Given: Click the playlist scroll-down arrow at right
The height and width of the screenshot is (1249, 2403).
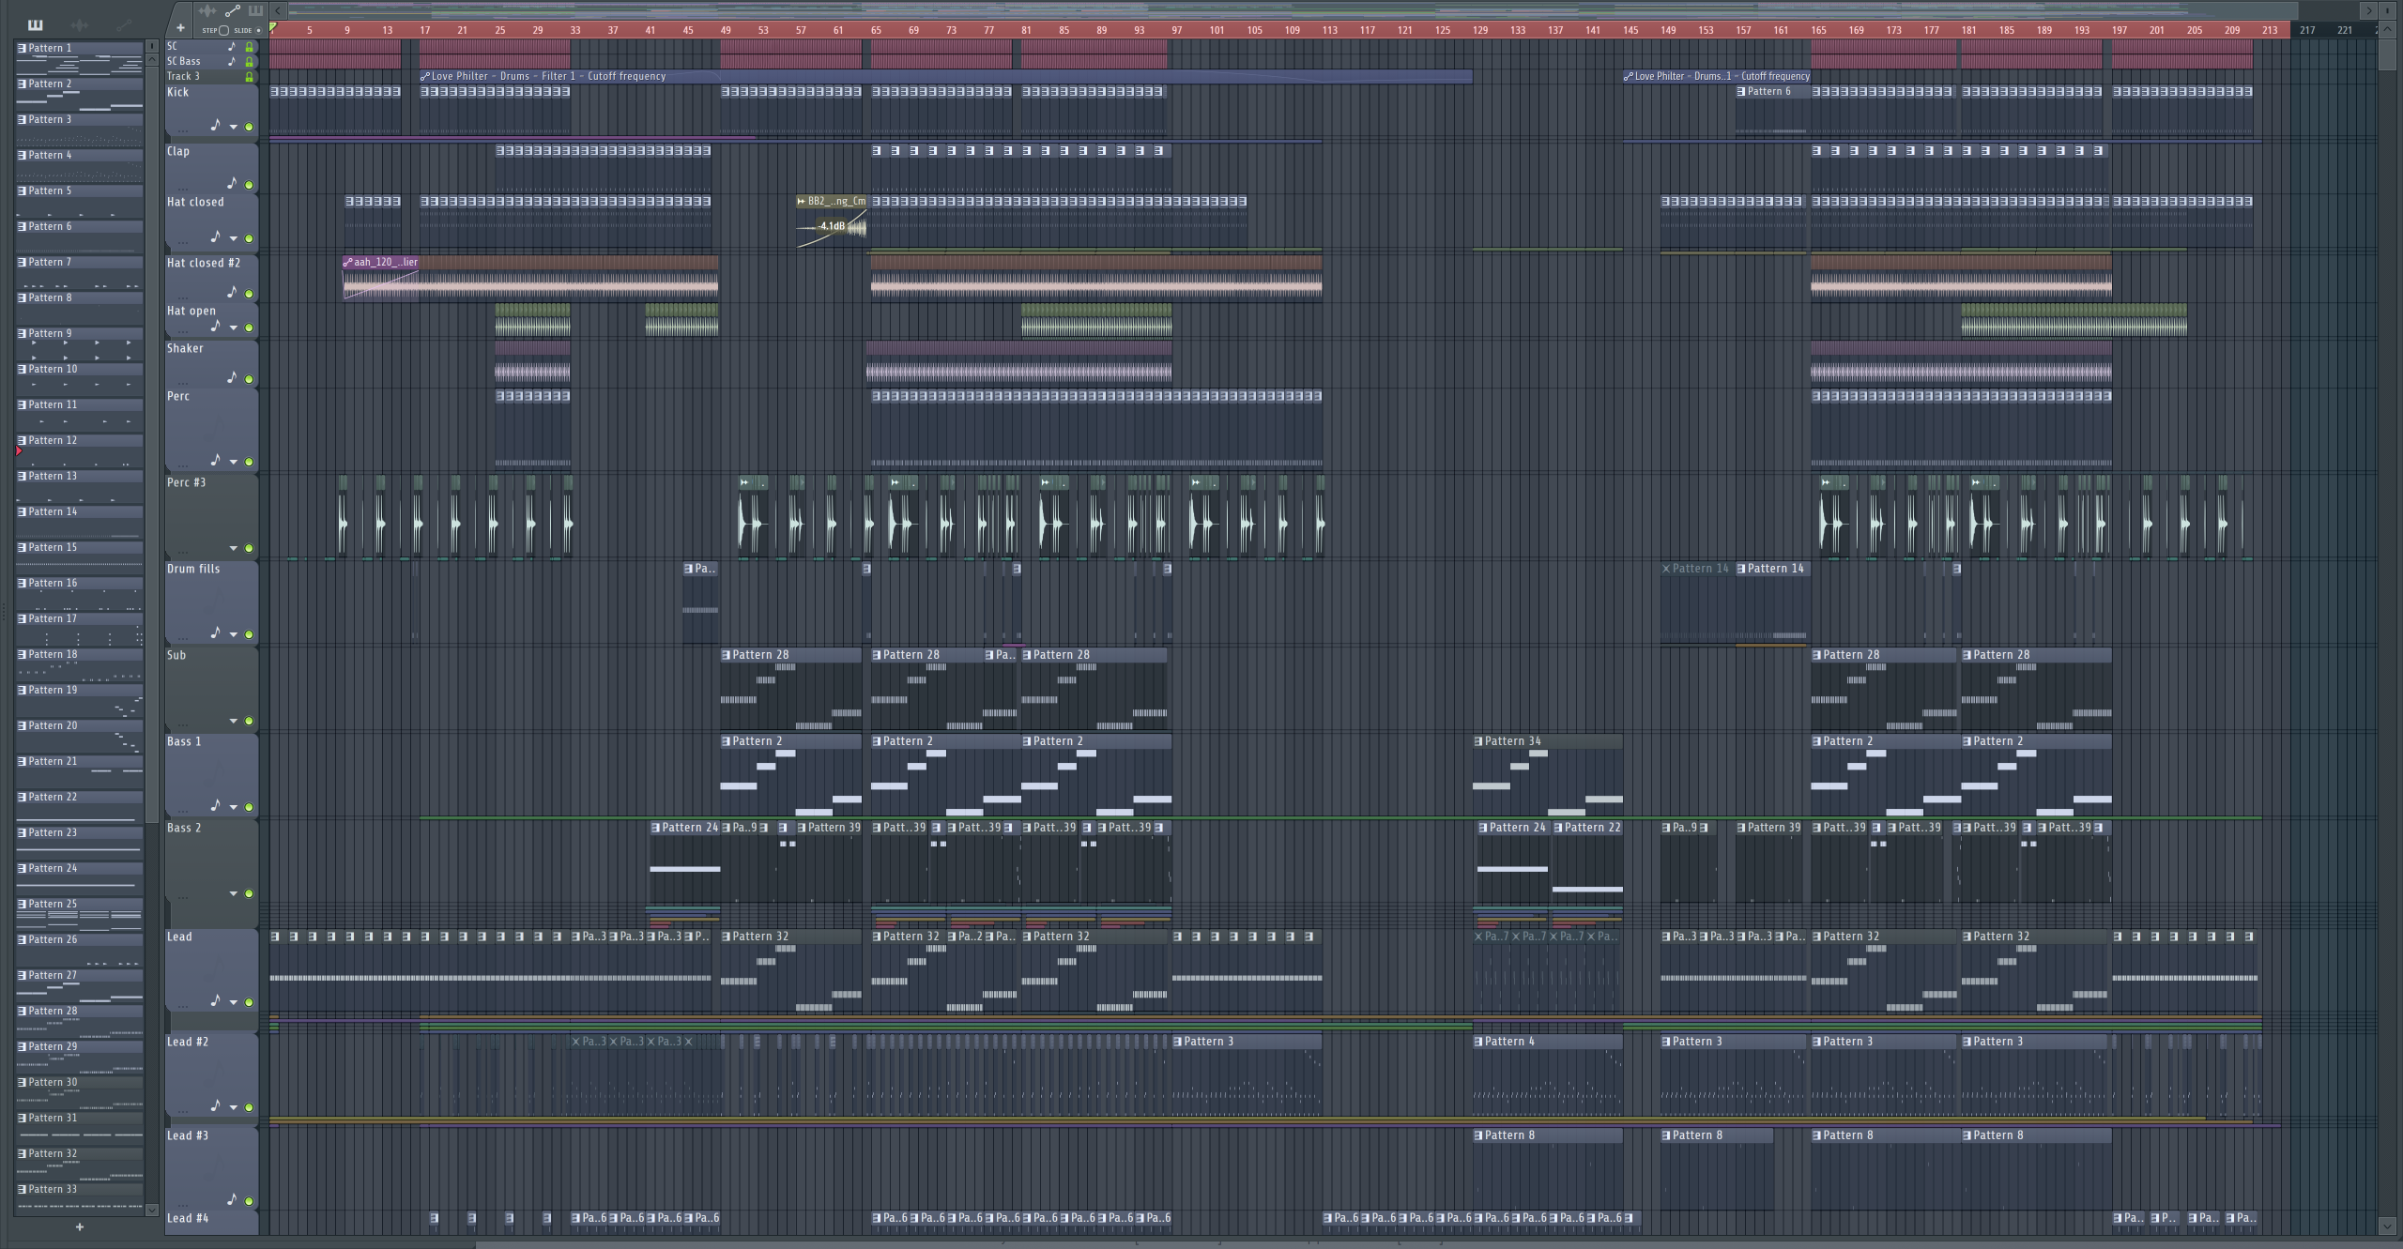Looking at the screenshot, I should [2388, 1226].
